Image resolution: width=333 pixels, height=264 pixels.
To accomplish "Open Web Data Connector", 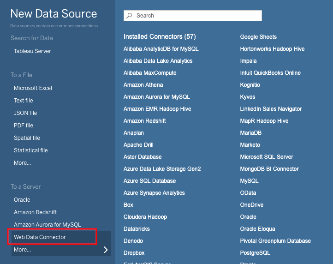I will point(40,237).
